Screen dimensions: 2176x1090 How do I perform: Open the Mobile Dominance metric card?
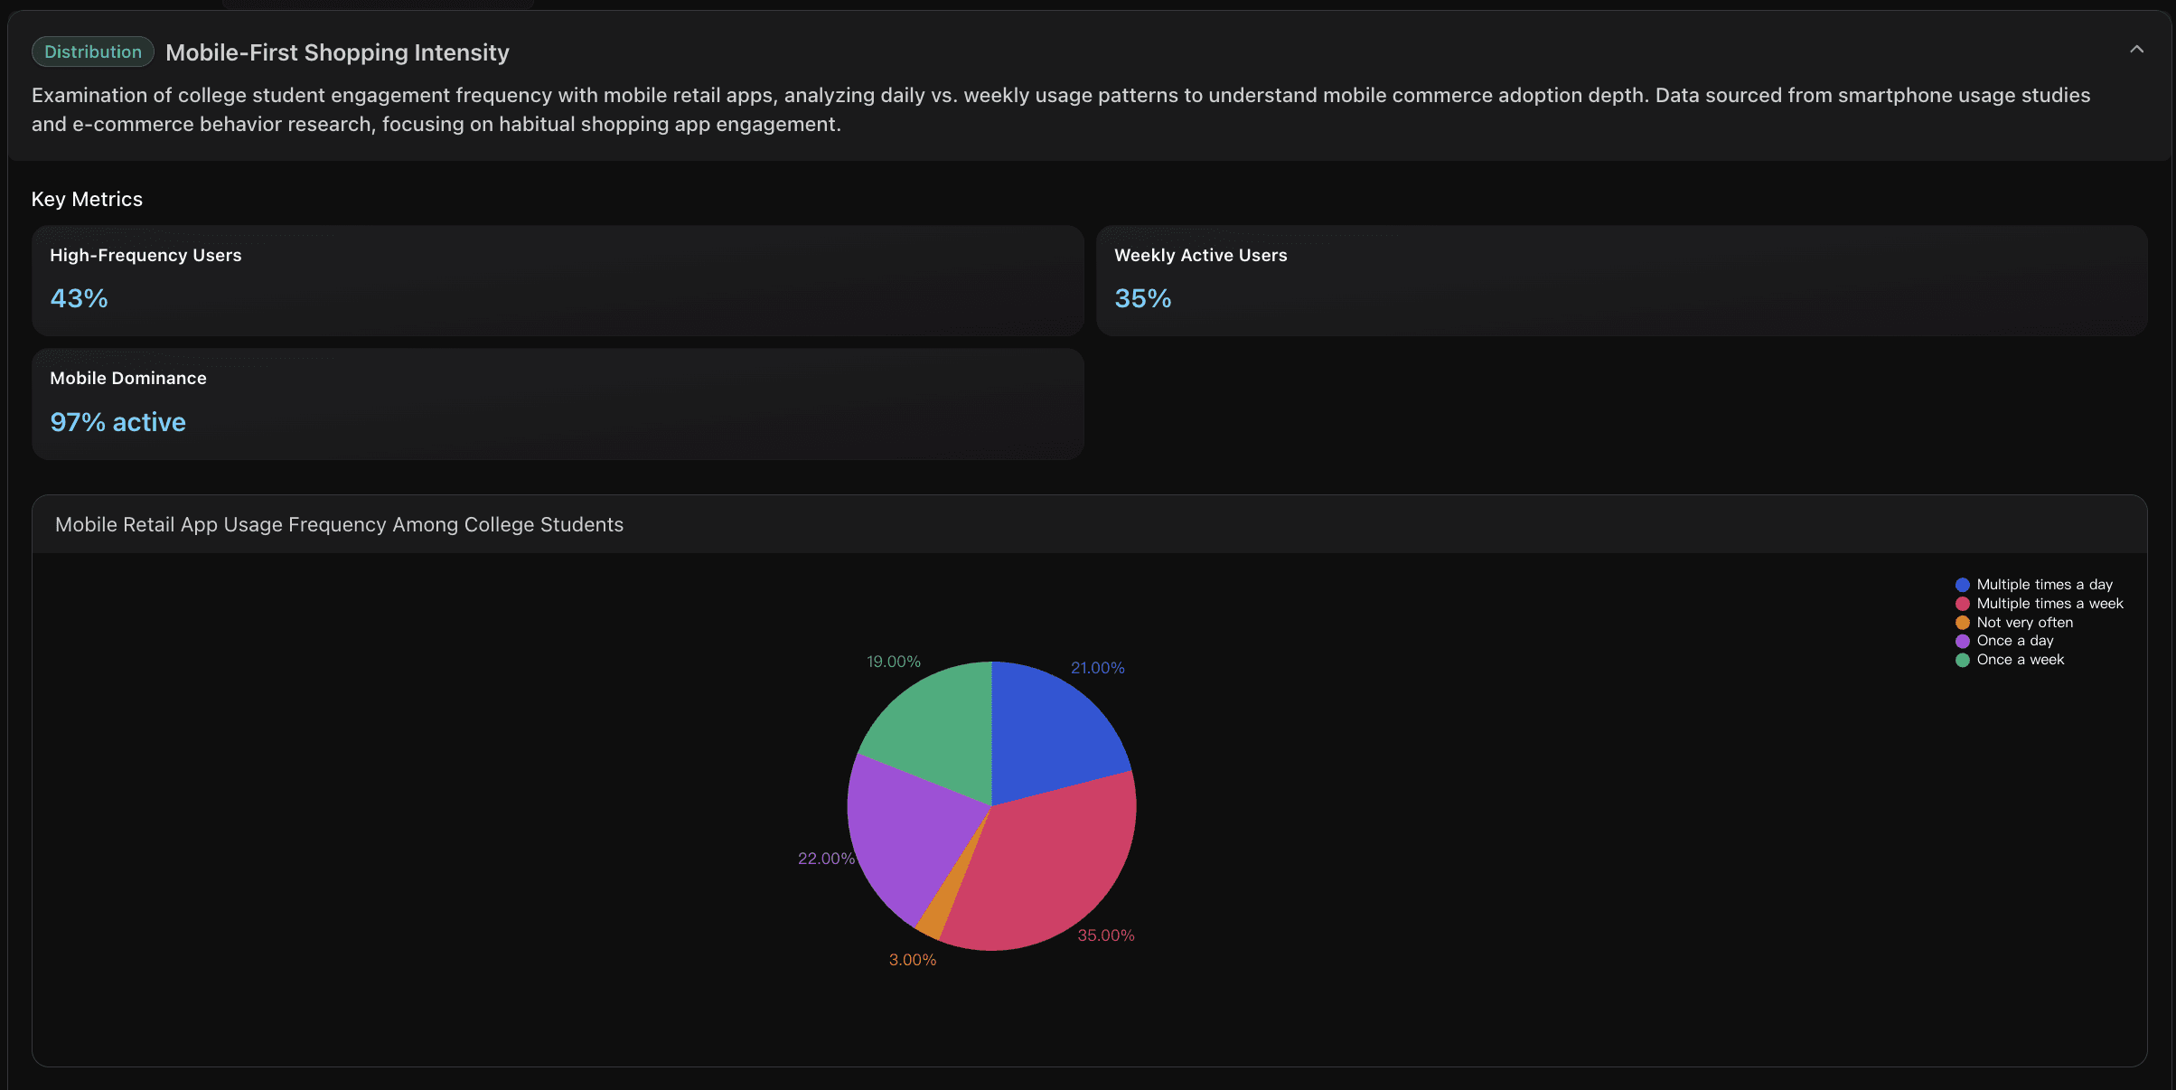pyautogui.click(x=557, y=404)
